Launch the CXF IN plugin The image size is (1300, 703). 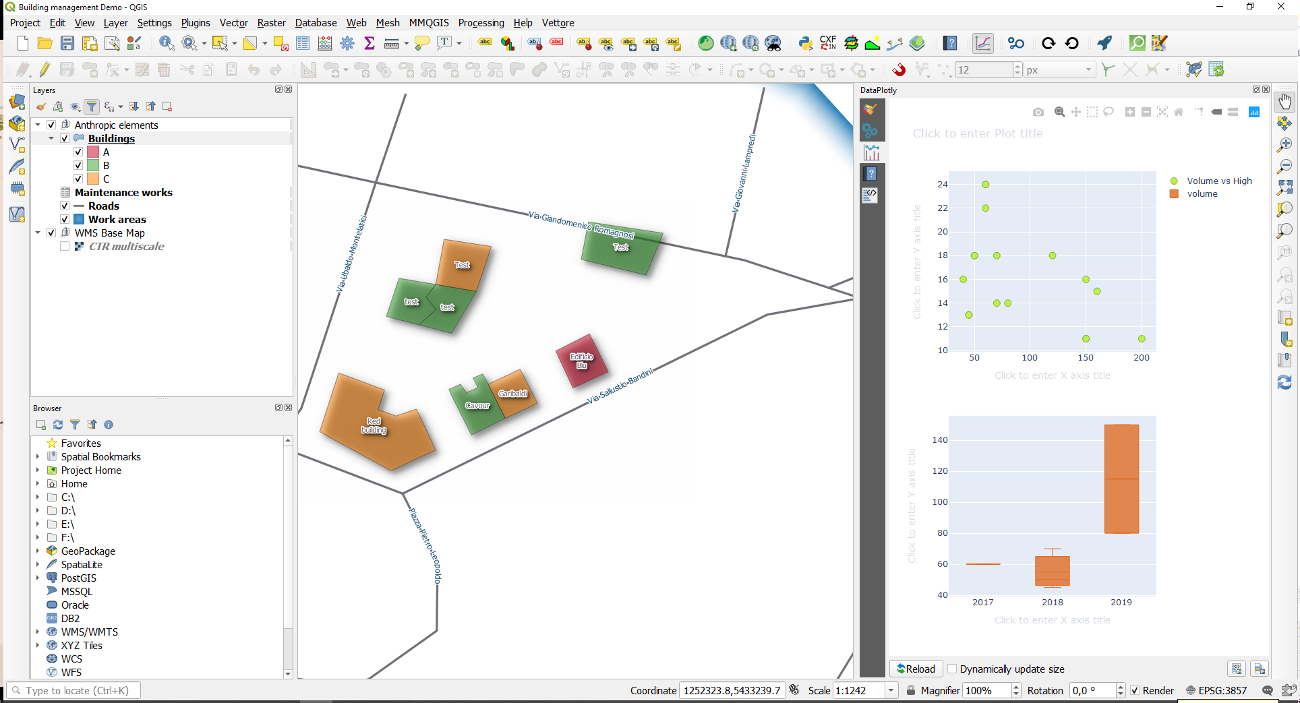828,44
